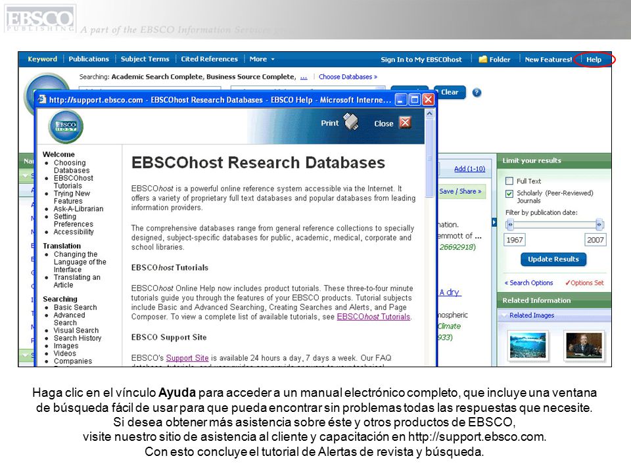Screen dimensions: 631x473
Task: Click the Internet Explorer page icon in title bar
Action: (42, 99)
